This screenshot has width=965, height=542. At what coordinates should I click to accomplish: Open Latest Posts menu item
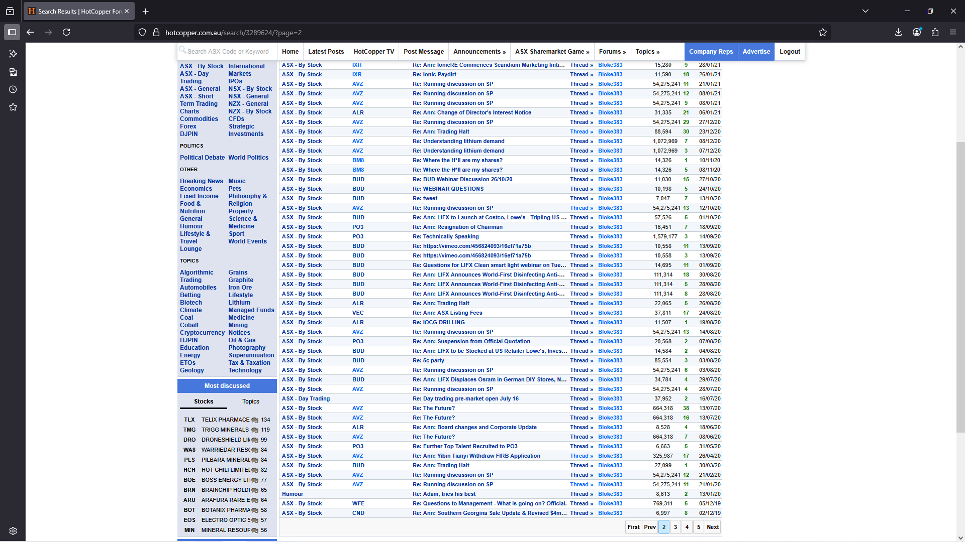(326, 51)
